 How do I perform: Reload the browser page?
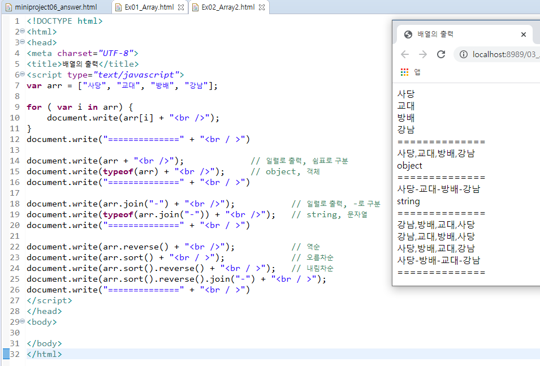[x=441, y=54]
